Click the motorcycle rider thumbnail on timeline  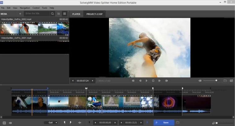pos(94,102)
